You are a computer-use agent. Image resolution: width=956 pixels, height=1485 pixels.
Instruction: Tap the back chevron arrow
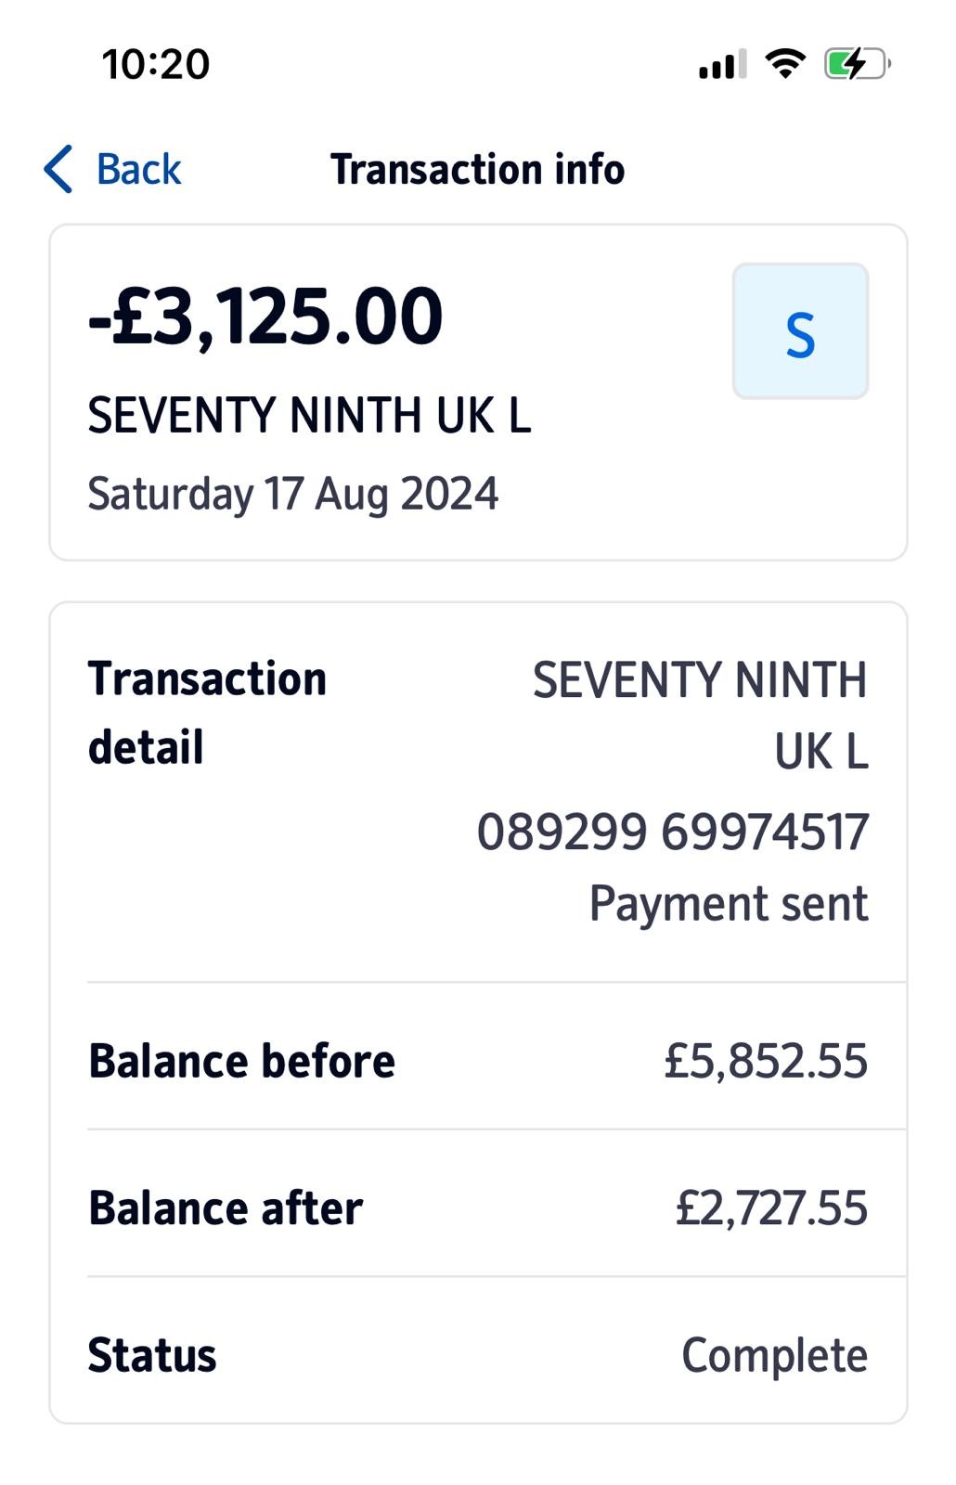click(58, 169)
